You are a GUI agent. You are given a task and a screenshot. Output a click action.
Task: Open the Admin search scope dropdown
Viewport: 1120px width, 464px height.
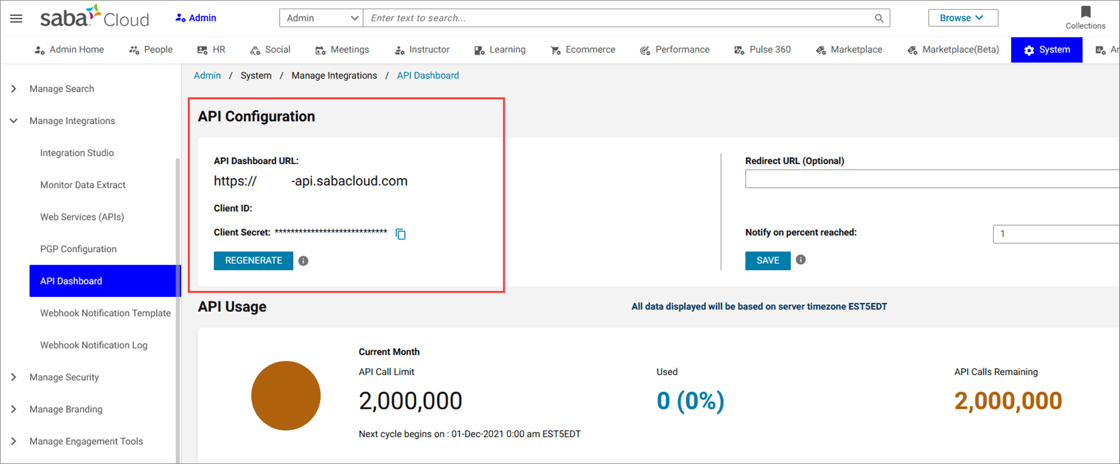(321, 18)
